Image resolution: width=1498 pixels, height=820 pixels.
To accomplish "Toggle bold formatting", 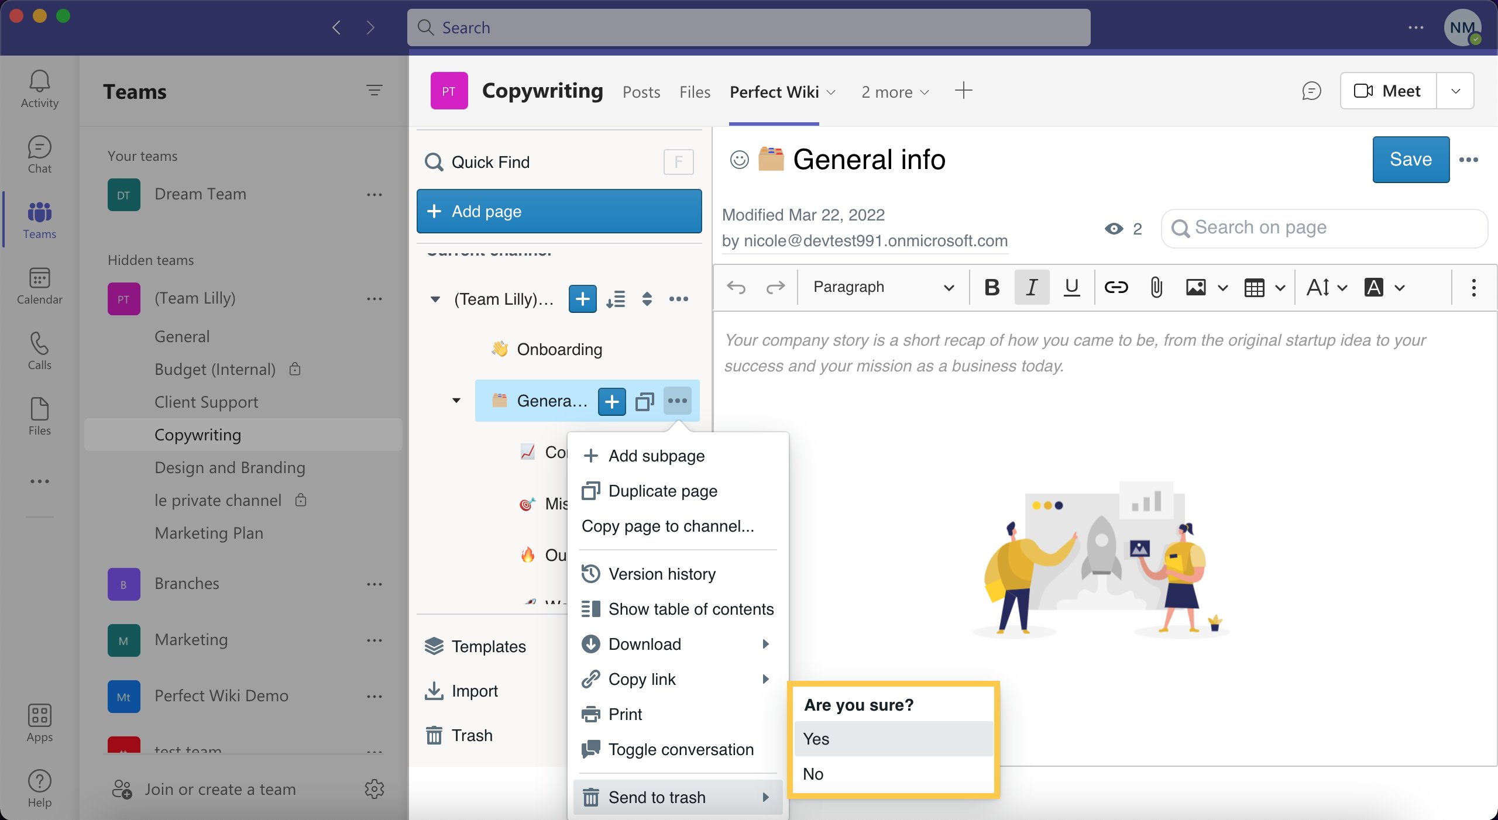I will pos(992,287).
